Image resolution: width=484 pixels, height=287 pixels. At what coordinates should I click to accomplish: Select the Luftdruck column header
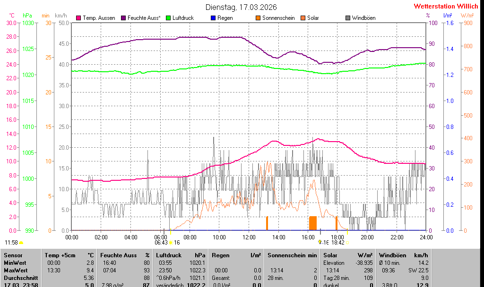169,255
